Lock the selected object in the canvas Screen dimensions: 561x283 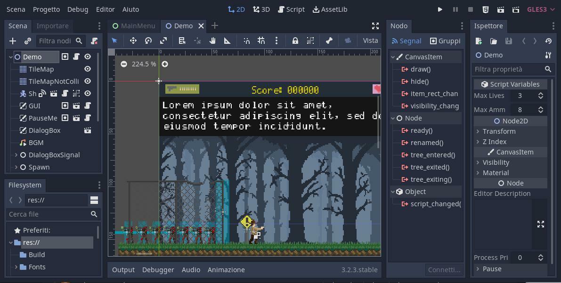[x=295, y=40]
